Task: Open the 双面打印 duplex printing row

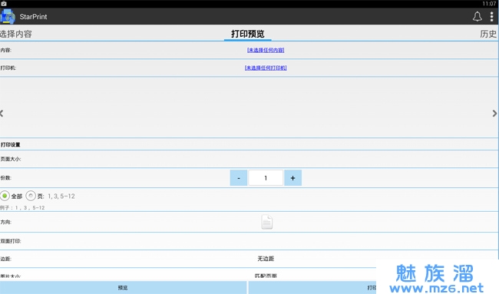Action: [249, 241]
